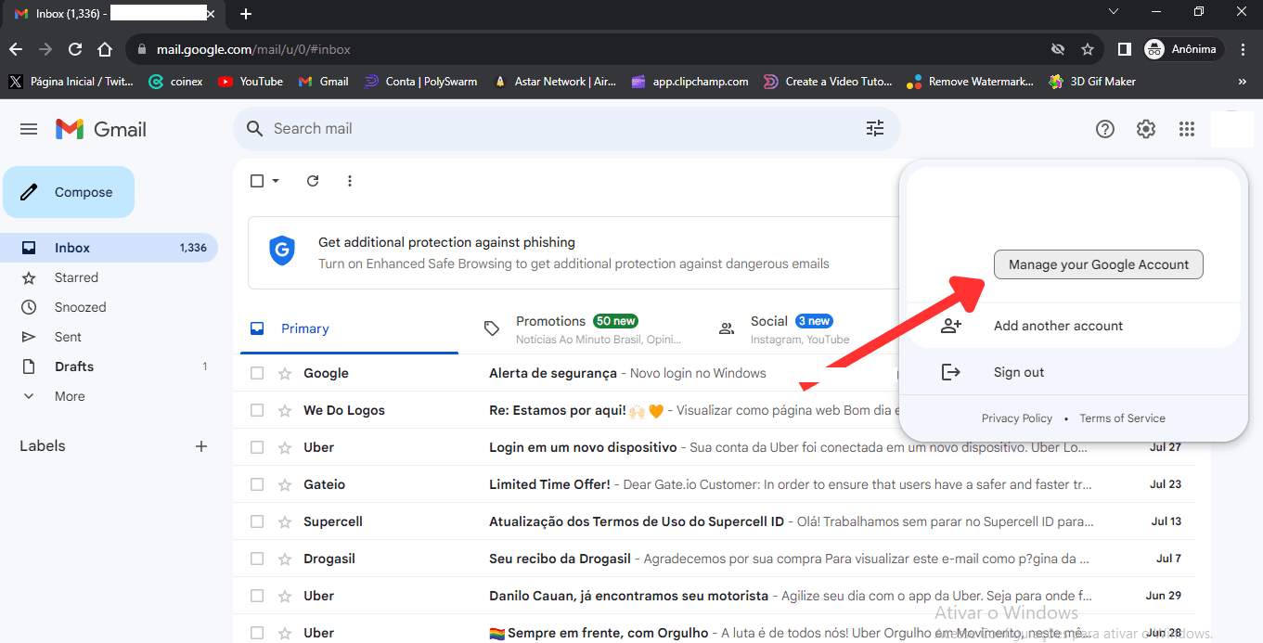The image size is (1263, 643).
Task: Open Privacy Policy link
Action: [x=1017, y=418]
